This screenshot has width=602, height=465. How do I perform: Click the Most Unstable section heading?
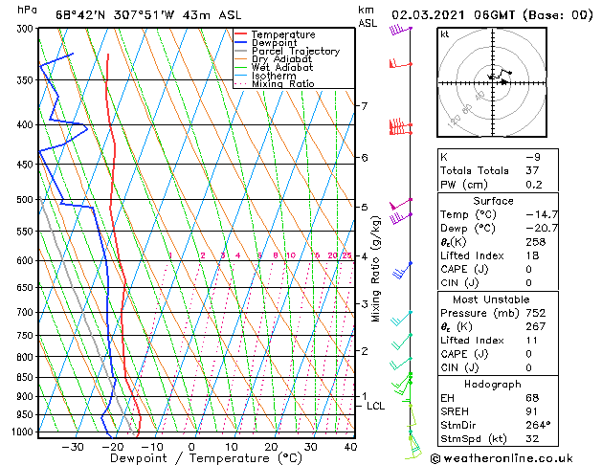491,299
